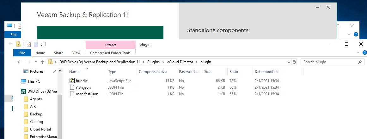Open the Home ribbon tab

click(40, 53)
